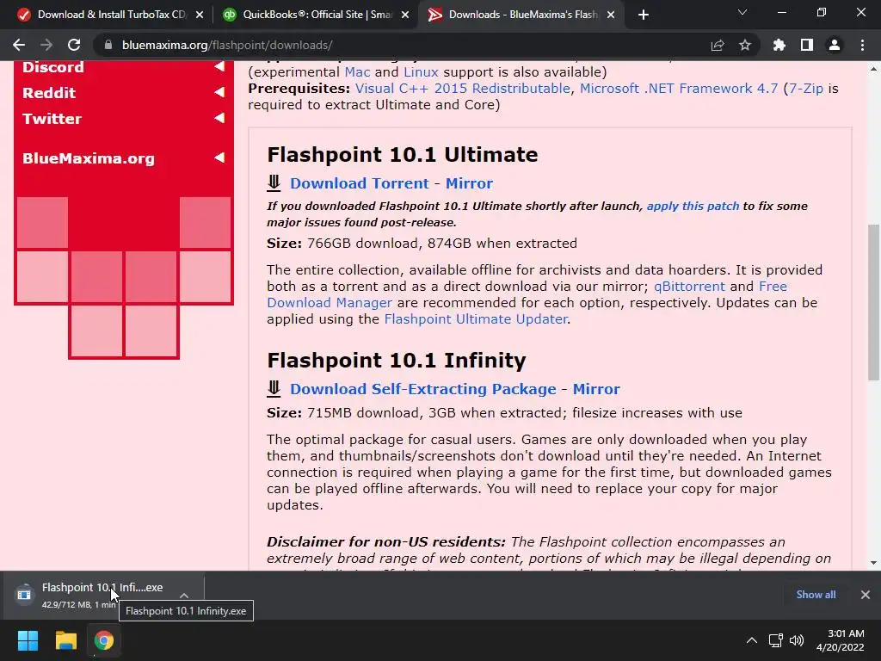Close the TurboTax tab
881x661 pixels.
point(200,15)
